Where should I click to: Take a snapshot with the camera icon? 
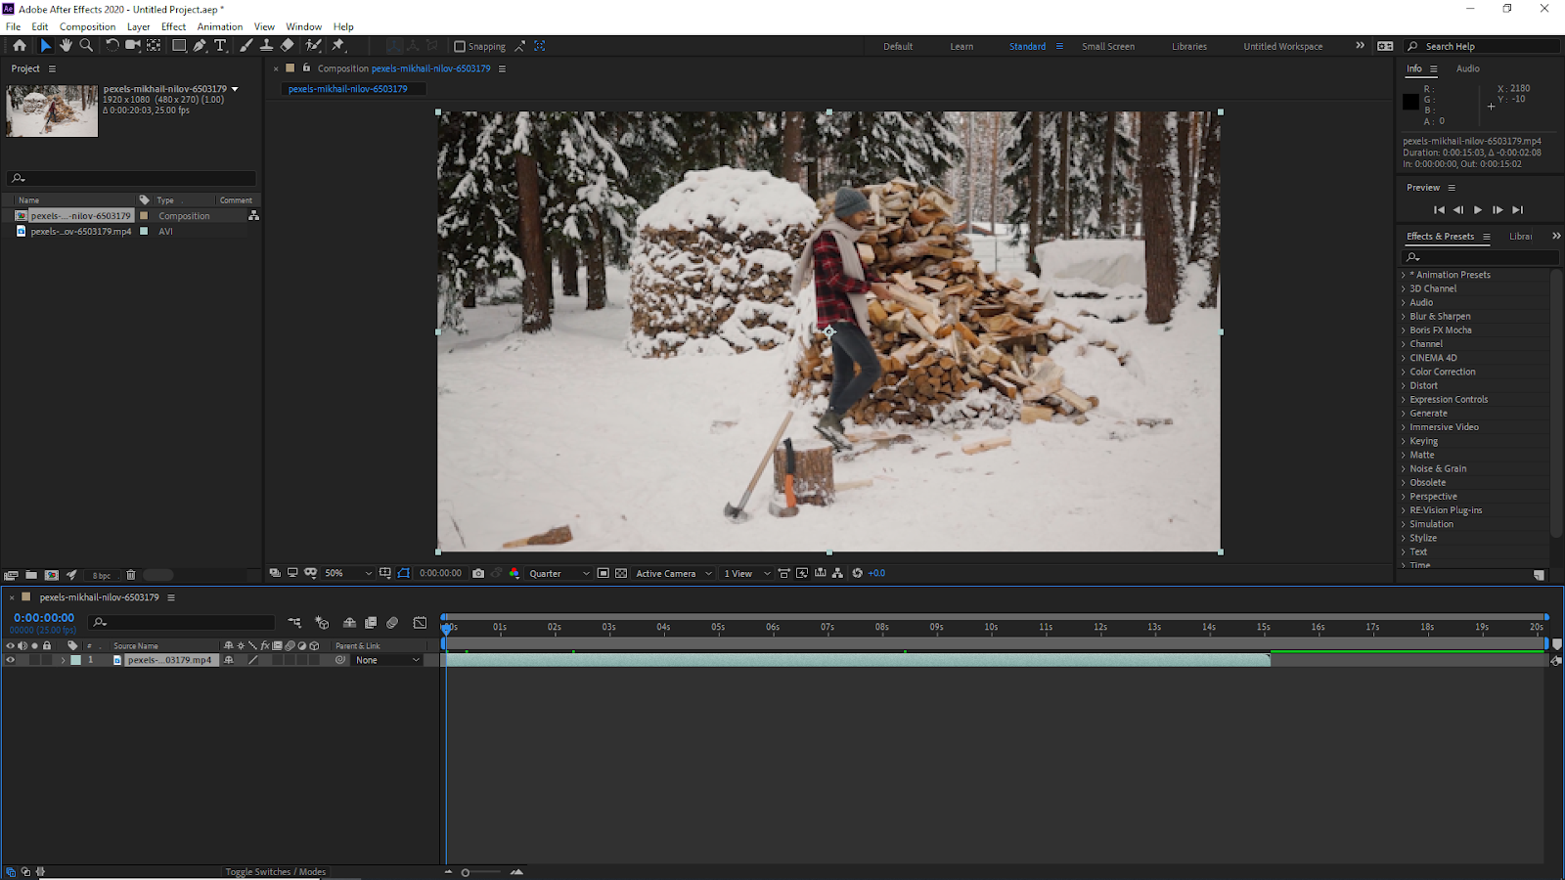[x=478, y=573]
